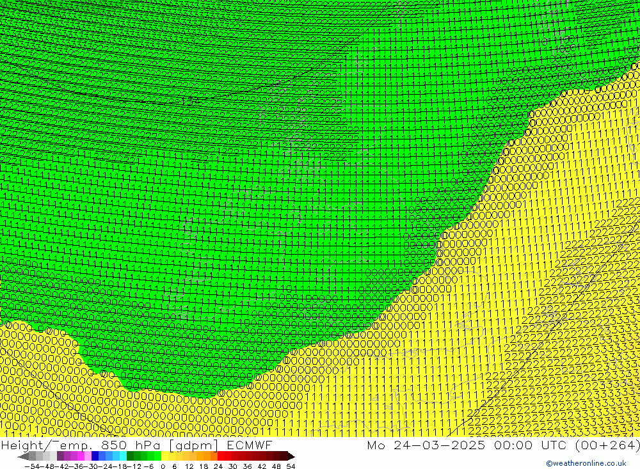Click the 54 label at the scale's right end
The height and width of the screenshot is (469, 640).
(291, 466)
